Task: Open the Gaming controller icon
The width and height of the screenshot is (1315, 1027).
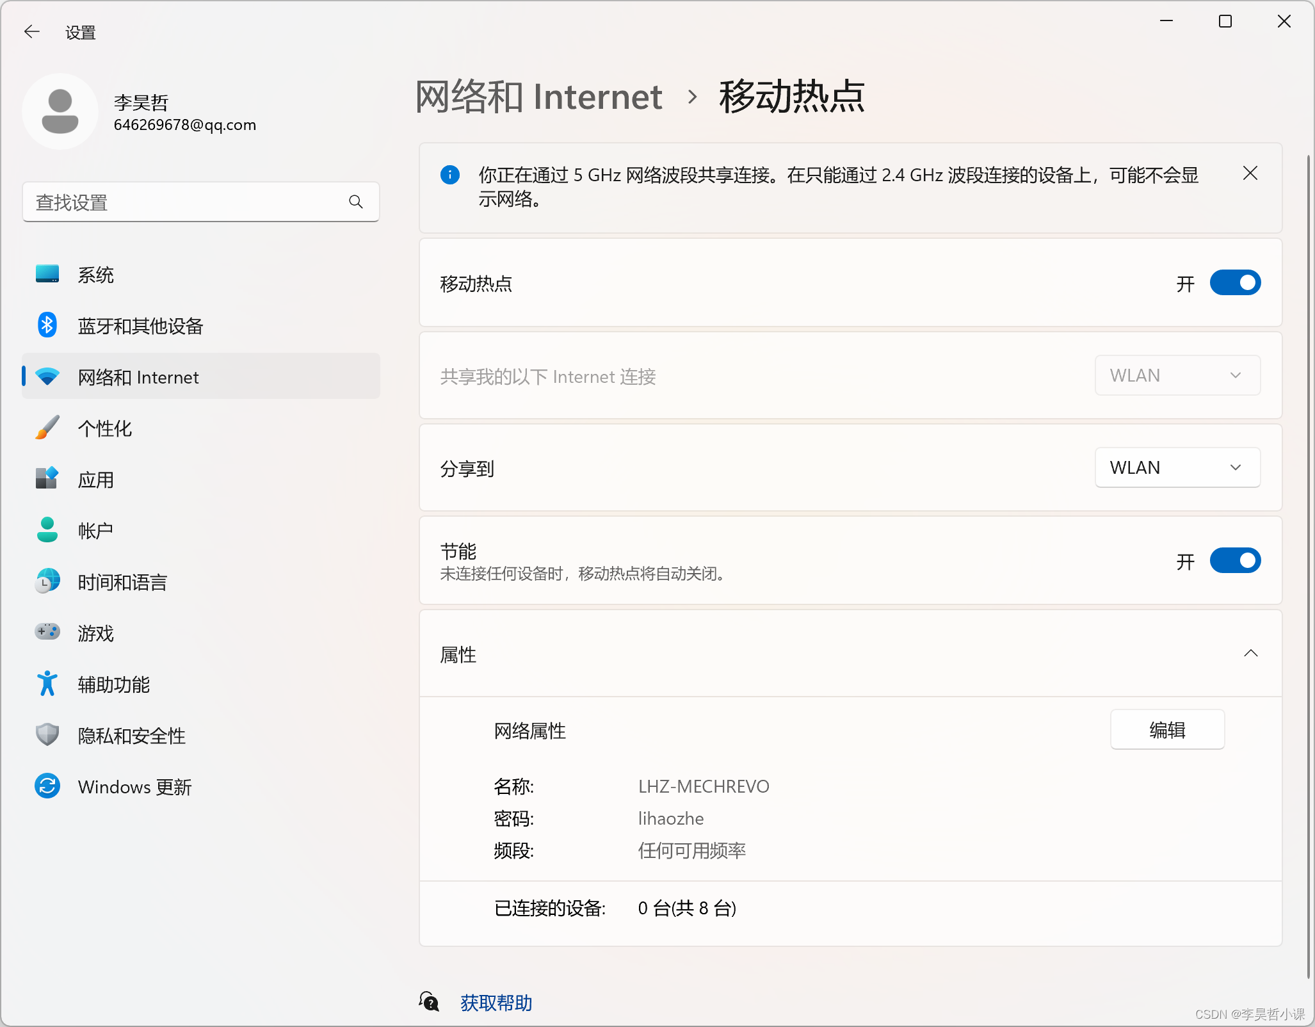Action: 47,632
